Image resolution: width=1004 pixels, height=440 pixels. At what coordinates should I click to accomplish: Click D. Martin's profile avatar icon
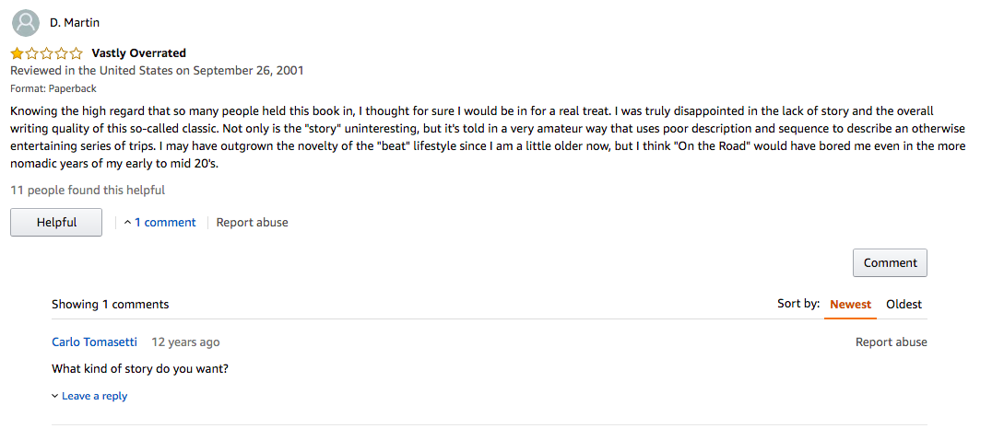26,22
